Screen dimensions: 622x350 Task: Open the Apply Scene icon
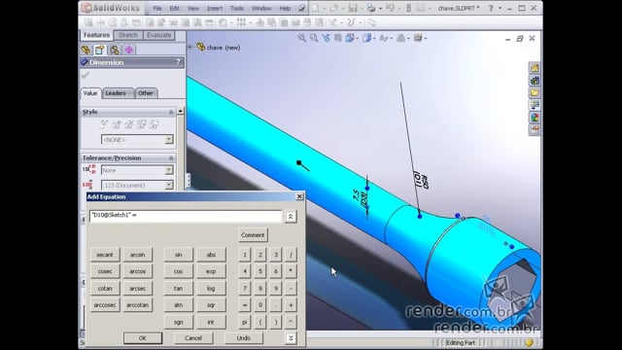click(x=401, y=38)
